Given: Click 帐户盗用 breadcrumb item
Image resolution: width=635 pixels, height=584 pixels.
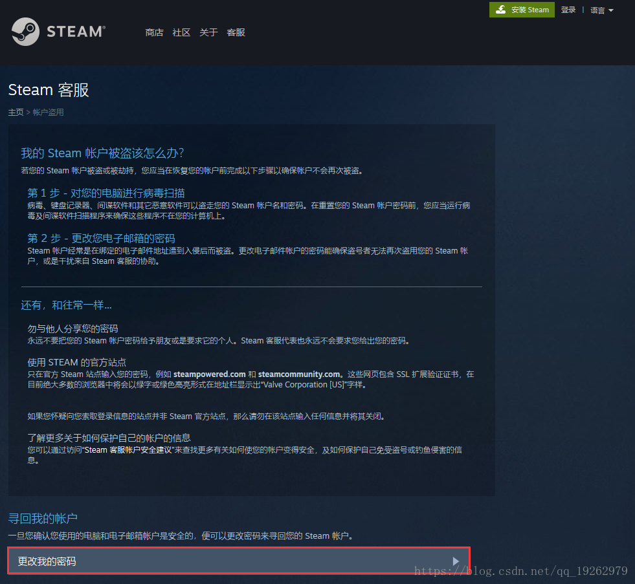Looking at the screenshot, I should (x=48, y=112).
